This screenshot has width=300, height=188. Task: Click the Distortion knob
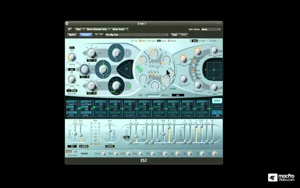point(198,51)
